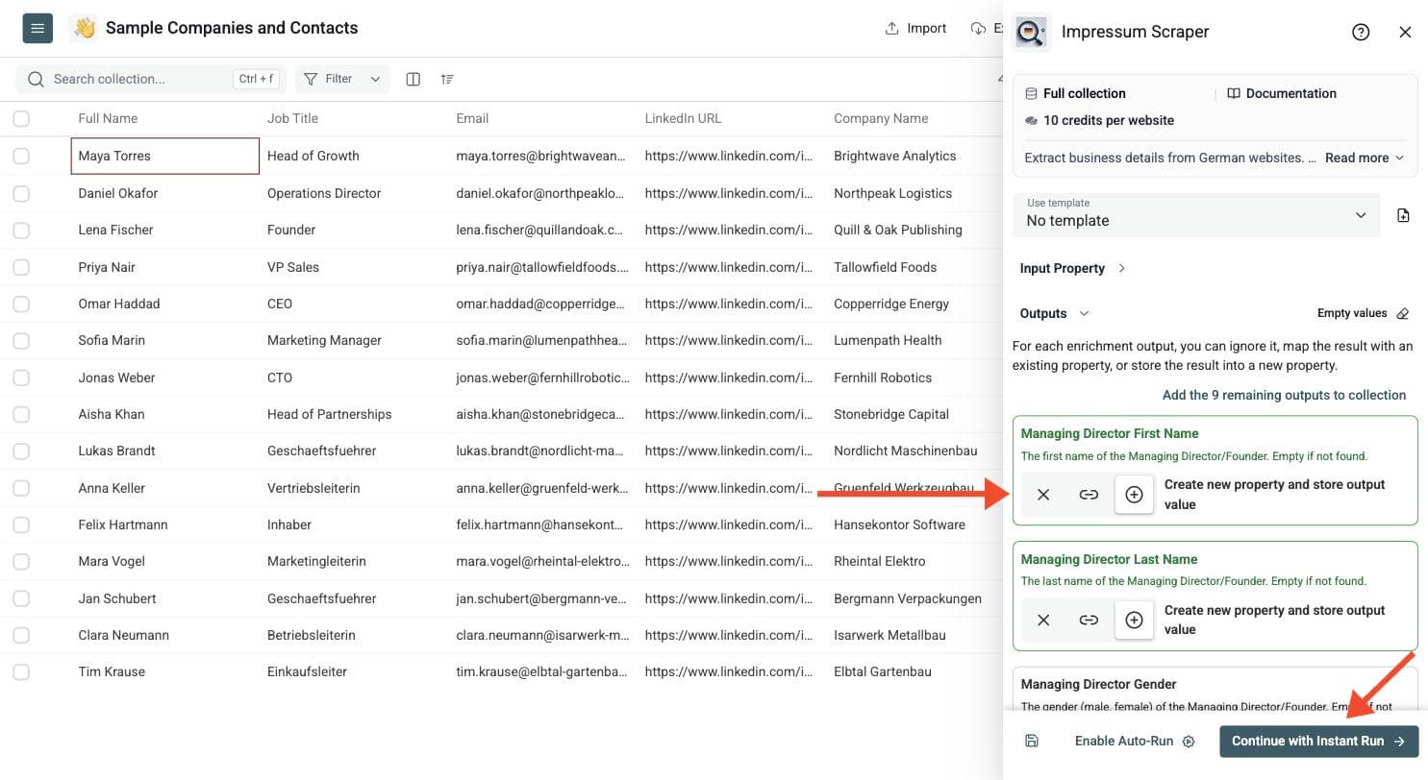This screenshot has height=780, width=1428.
Task: Create new property for Managing Director First Name
Action: coord(1134,495)
